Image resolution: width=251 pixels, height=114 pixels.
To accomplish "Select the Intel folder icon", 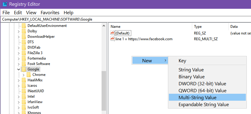I will (24, 96).
